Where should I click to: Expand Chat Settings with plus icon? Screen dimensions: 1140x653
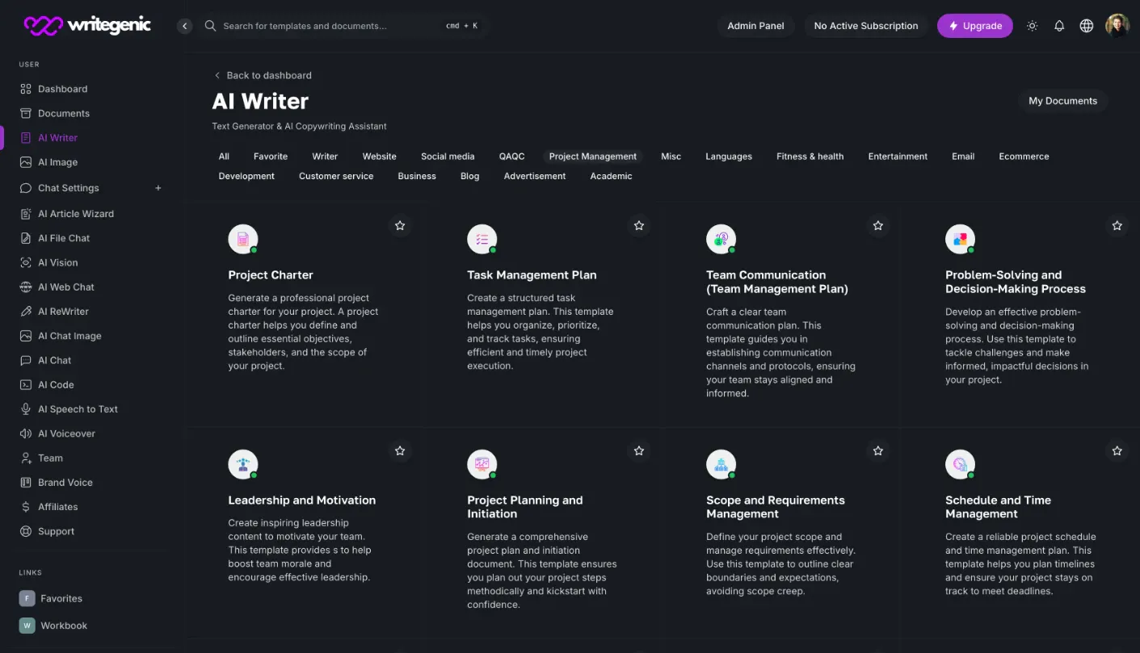point(158,188)
